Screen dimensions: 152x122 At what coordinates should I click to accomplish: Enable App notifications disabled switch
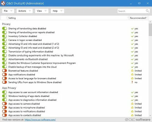click(4, 75)
